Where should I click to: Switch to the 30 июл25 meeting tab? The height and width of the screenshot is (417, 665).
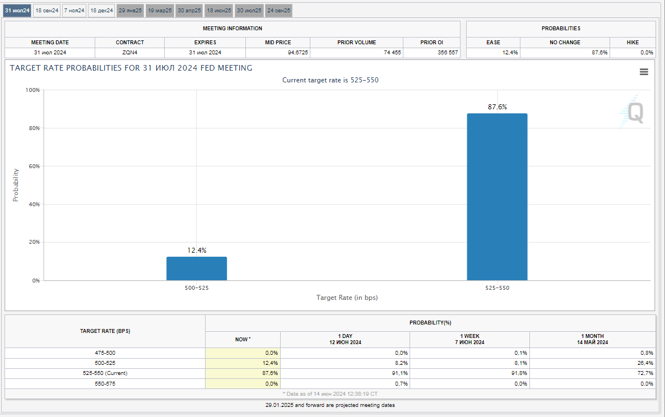(x=249, y=11)
